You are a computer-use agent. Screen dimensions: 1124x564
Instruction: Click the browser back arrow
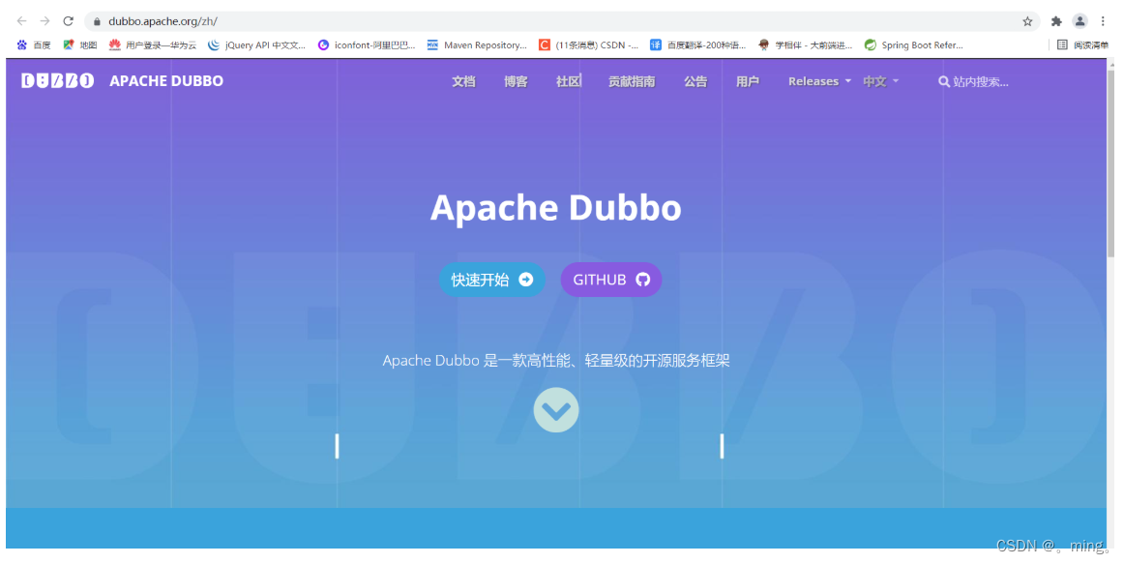[21, 21]
